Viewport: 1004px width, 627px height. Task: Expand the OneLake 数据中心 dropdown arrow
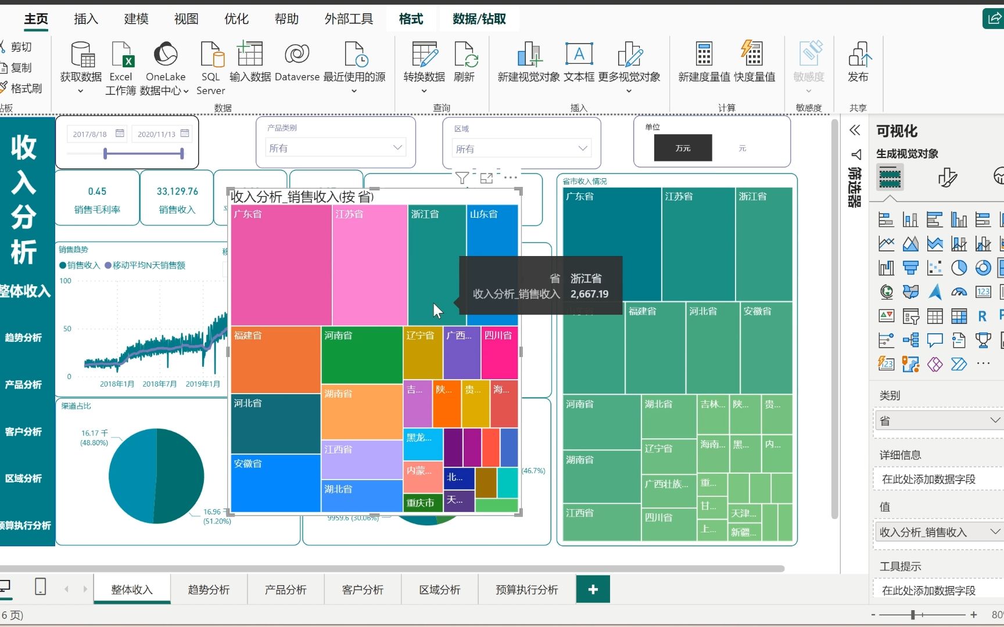(x=185, y=91)
